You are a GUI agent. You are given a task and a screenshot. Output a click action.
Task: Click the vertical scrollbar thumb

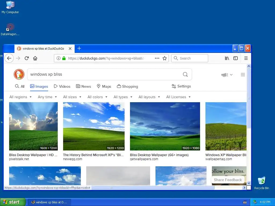coord(249,98)
